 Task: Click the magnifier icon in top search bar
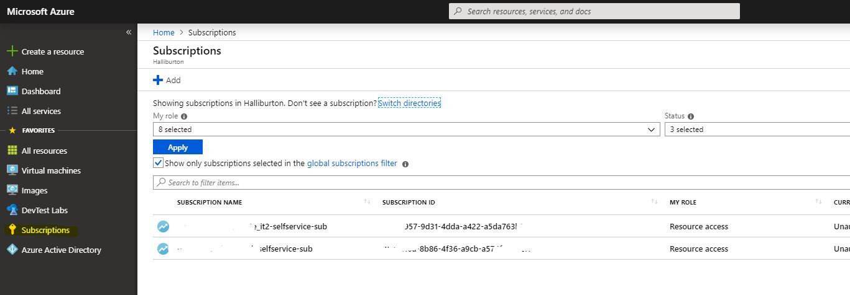pos(458,11)
